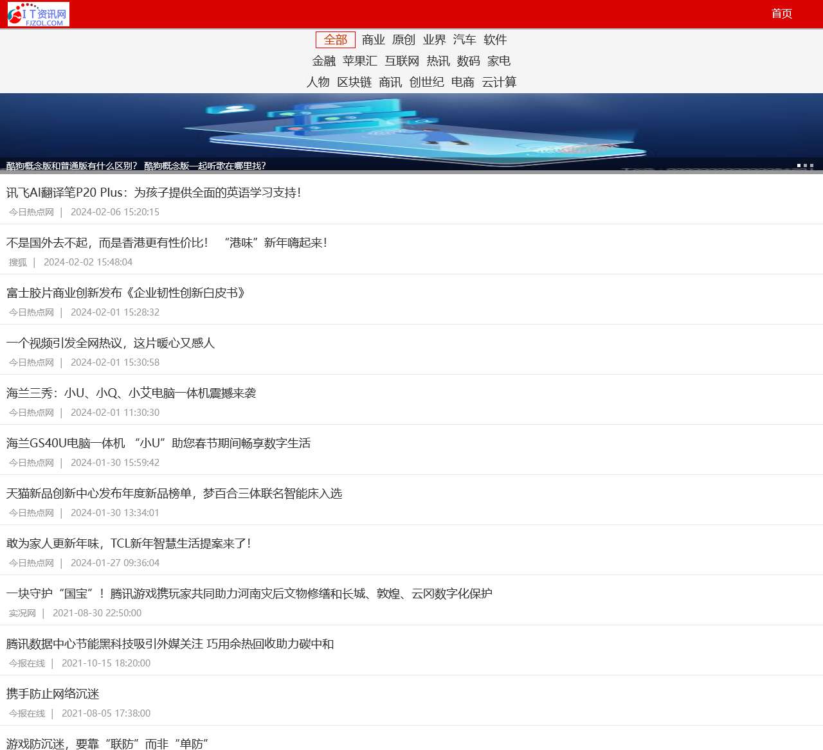Image resolution: width=823 pixels, height=750 pixels.
Task: Click the timestamp 2021-08-30 22:50:00
Action: pos(97,613)
